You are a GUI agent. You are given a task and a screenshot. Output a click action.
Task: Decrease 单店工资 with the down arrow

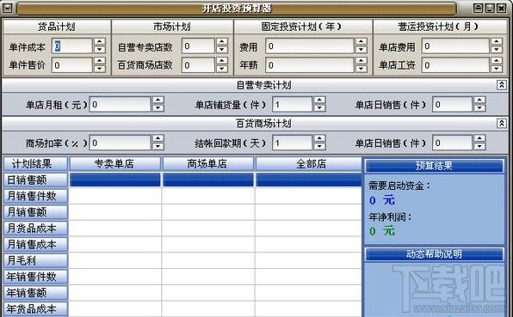(497, 69)
